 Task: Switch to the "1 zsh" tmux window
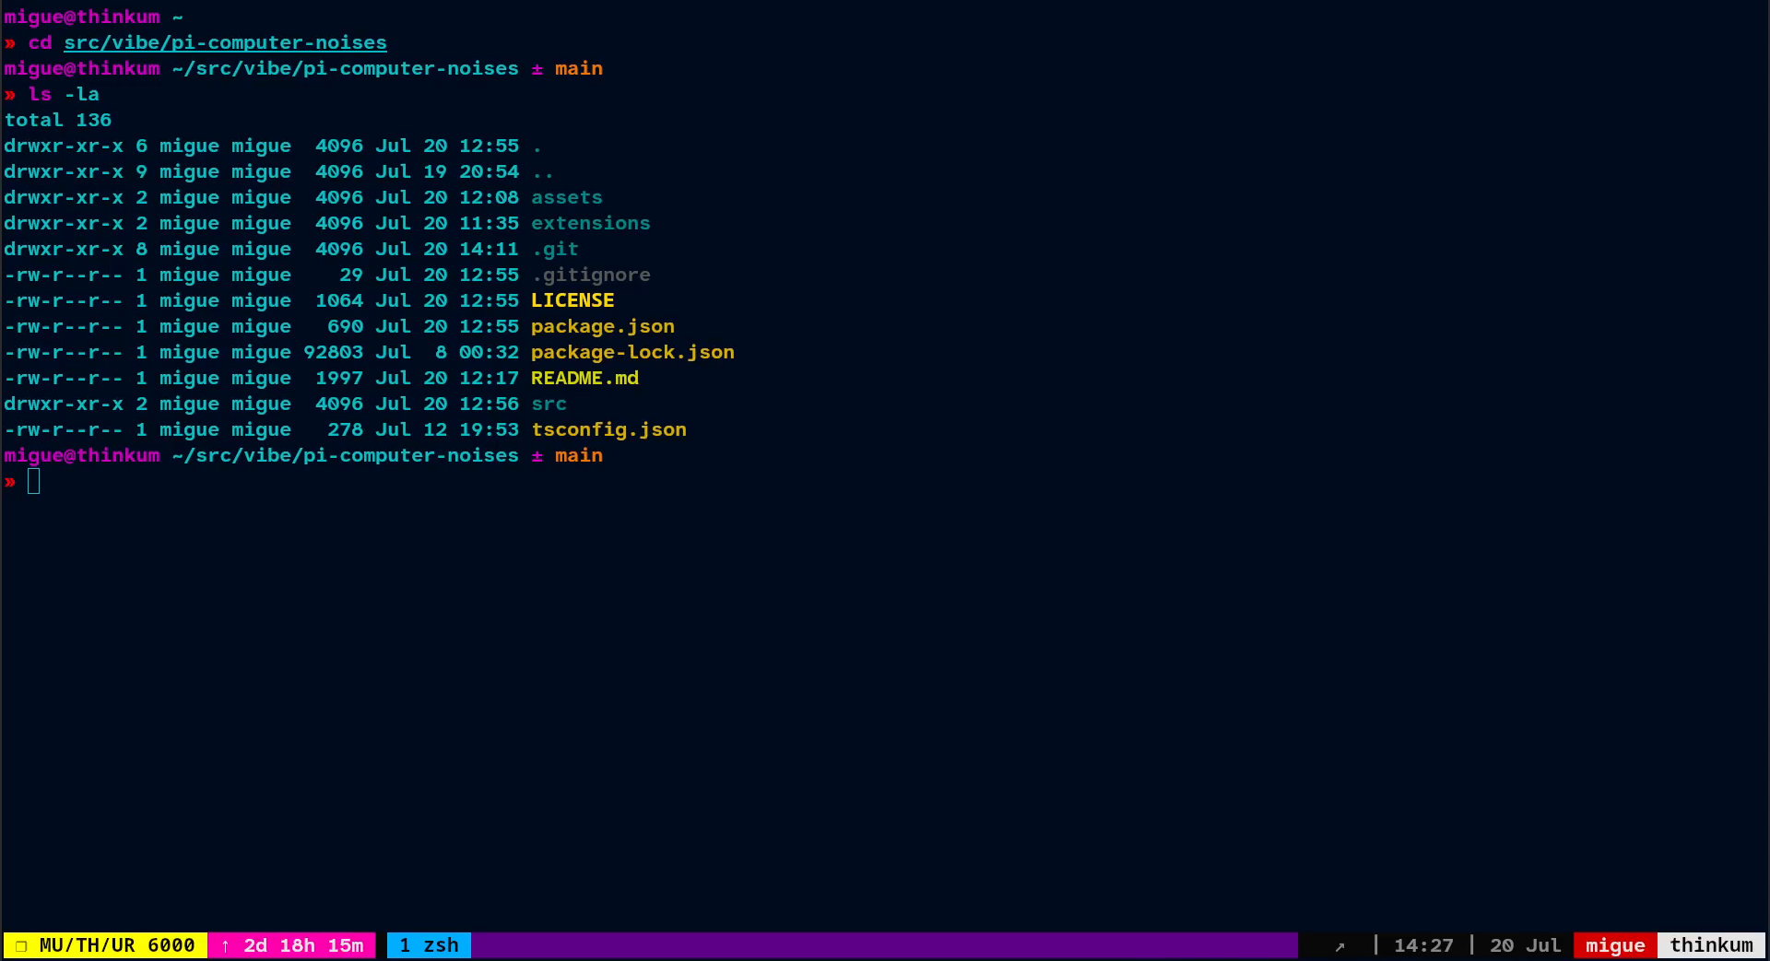(429, 945)
